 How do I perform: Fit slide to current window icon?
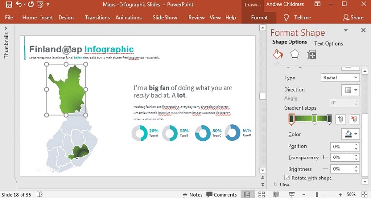(364, 194)
